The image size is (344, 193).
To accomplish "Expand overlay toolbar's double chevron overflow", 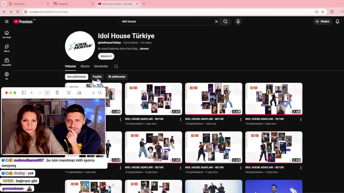I will [x=93, y=93].
